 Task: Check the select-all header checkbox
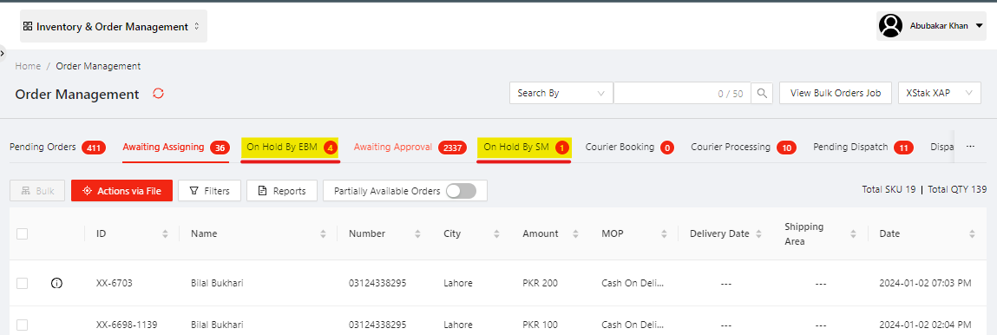click(x=23, y=234)
